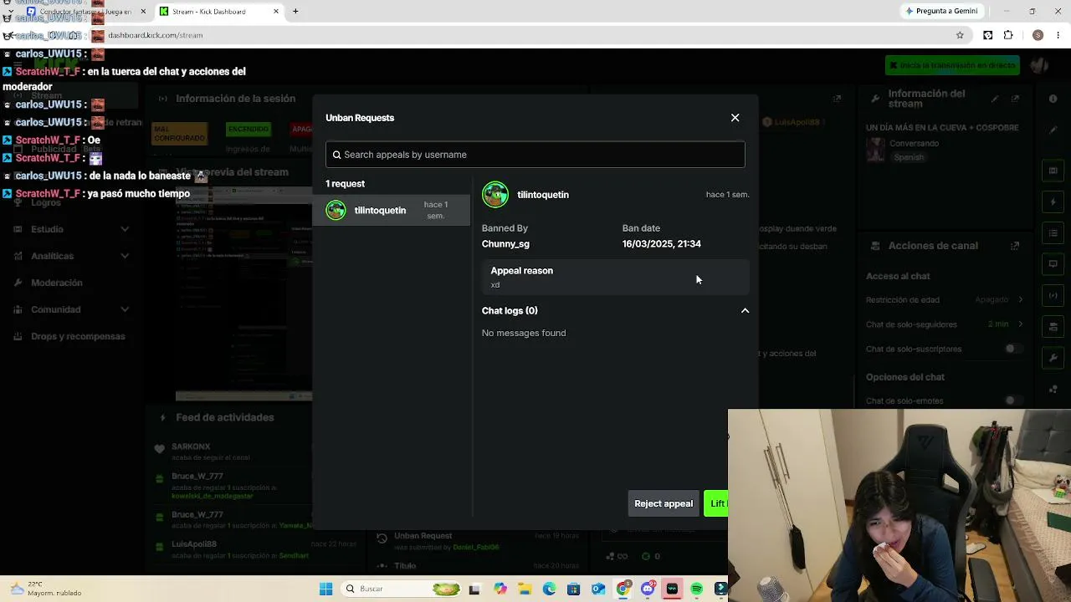Screen dimensions: 1071x602
Task: Toggle the lightning bolt panel icon
Action: [x=1053, y=202]
